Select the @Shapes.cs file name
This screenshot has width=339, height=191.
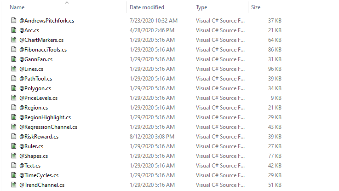(33, 156)
